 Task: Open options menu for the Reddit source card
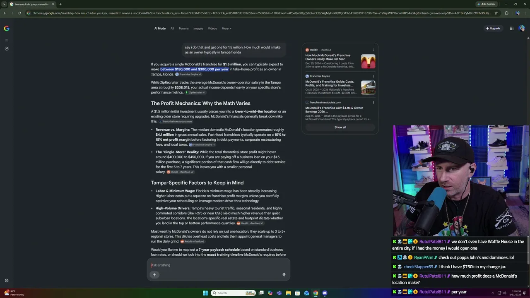click(373, 50)
